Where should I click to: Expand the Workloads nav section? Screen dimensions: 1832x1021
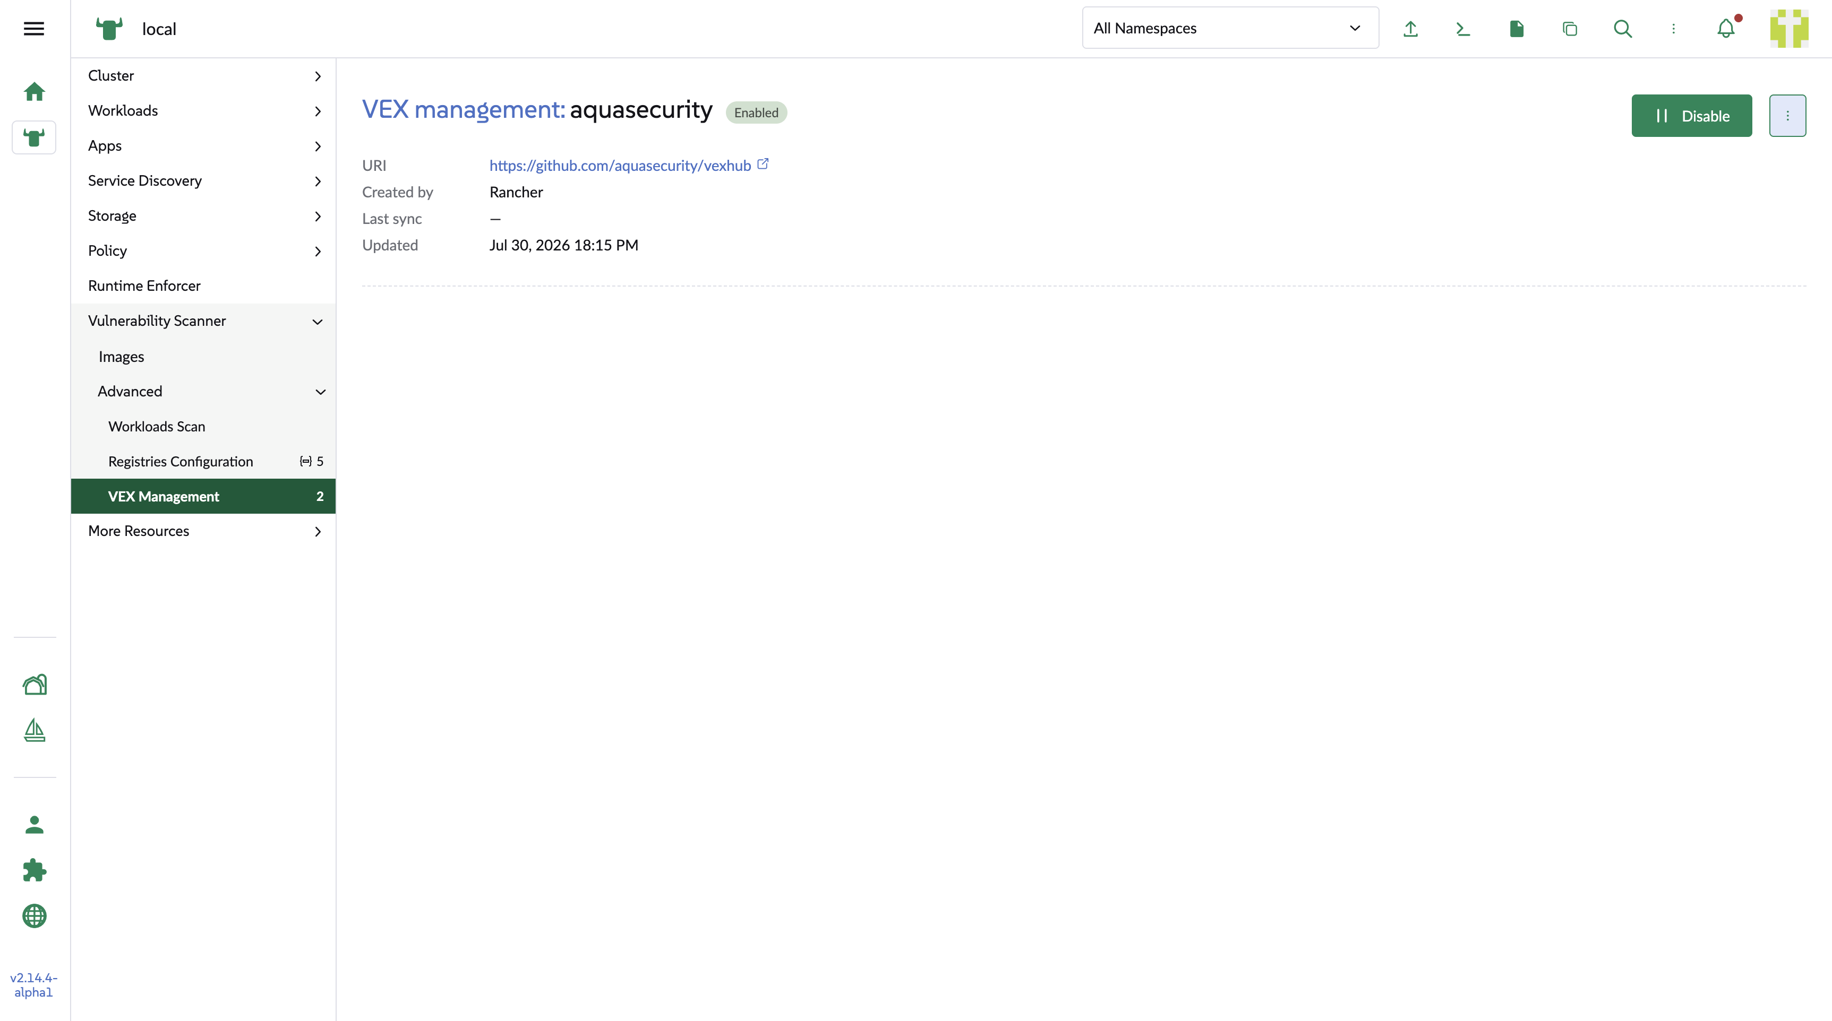[203, 111]
